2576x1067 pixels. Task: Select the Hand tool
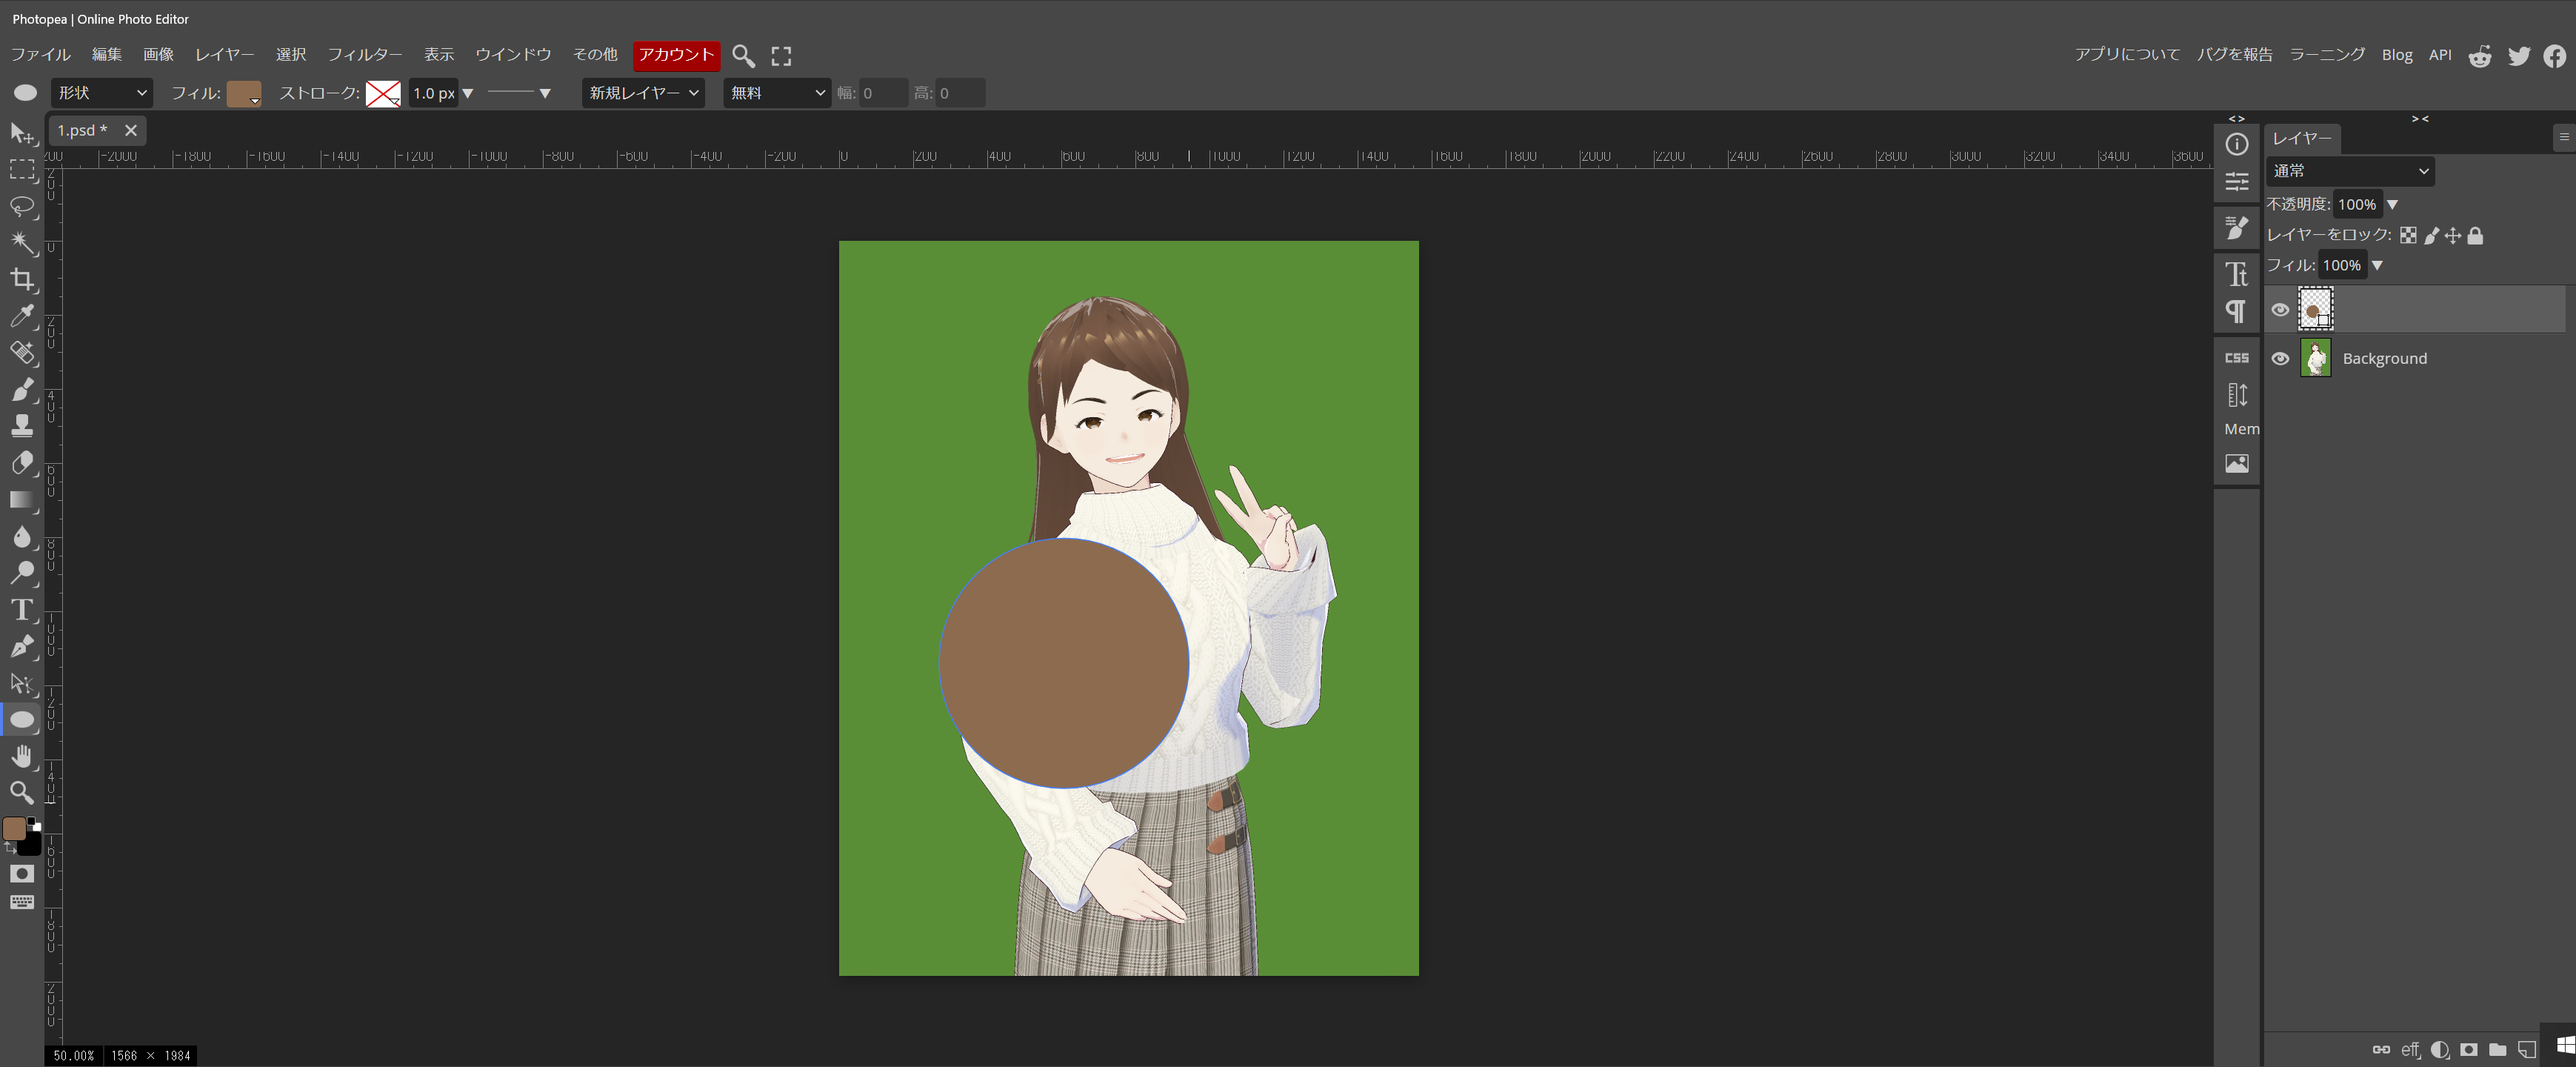coord(22,756)
